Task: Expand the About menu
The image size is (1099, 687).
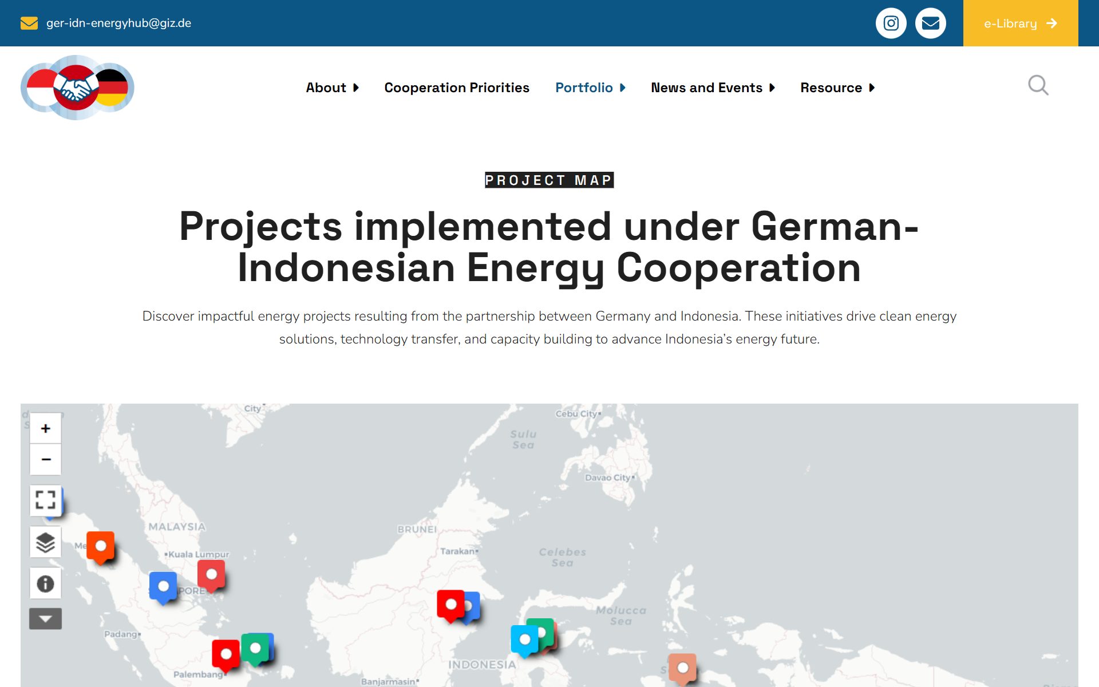Action: [333, 88]
